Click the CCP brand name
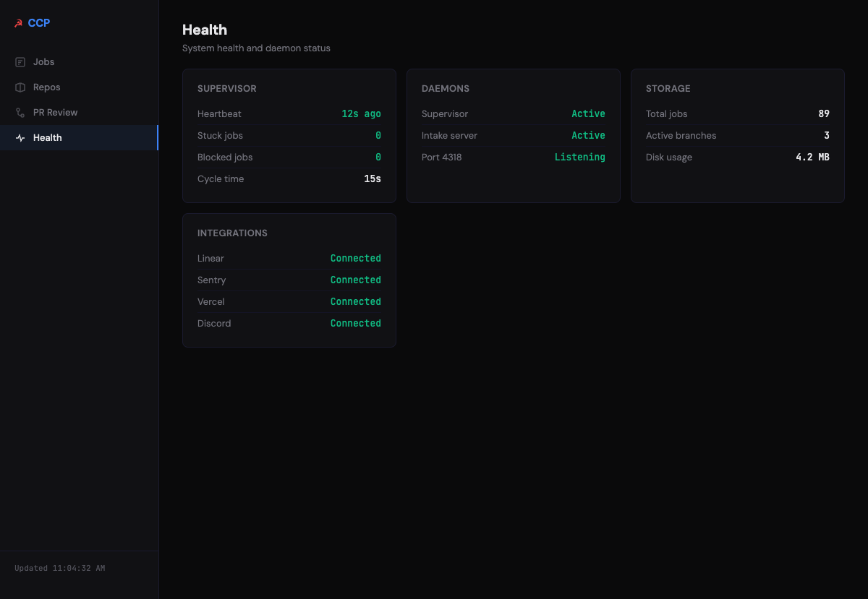The width and height of the screenshot is (868, 599). click(x=39, y=23)
